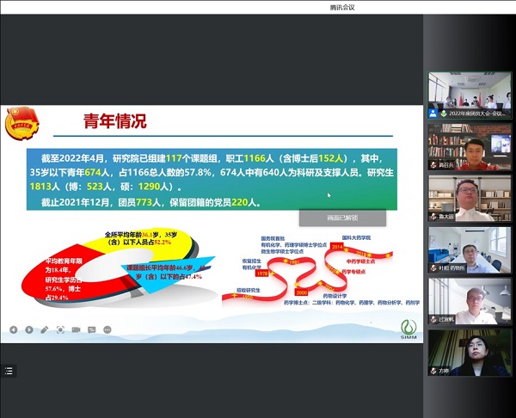Advance to next slide using forward arrow
This screenshot has width=516, height=418.
coord(28,329)
